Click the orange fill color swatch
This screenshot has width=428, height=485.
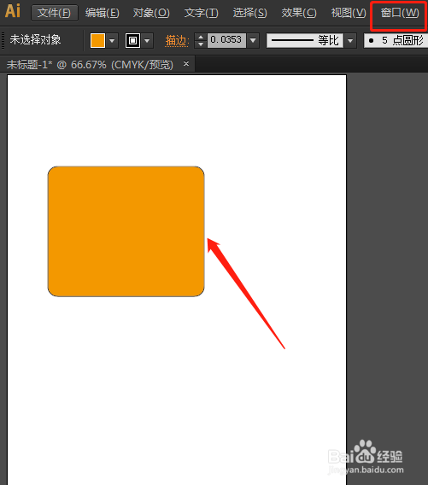click(97, 40)
